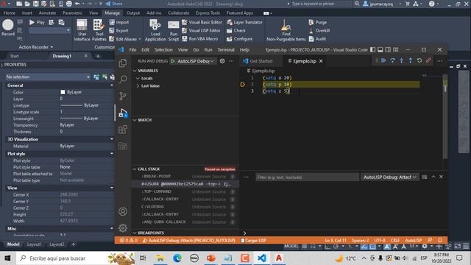Select AutoCAD Output ribbon tab
Image resolution: width=471 pixels, height=265 pixels.
133,13
